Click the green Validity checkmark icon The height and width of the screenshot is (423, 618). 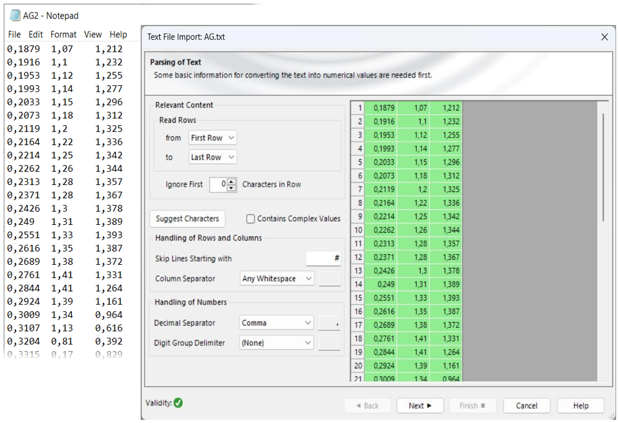pyautogui.click(x=178, y=403)
